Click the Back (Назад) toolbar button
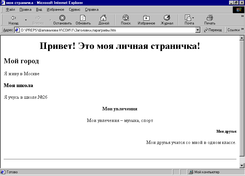Screen dimensions: 245x176 click(x=13, y=20)
